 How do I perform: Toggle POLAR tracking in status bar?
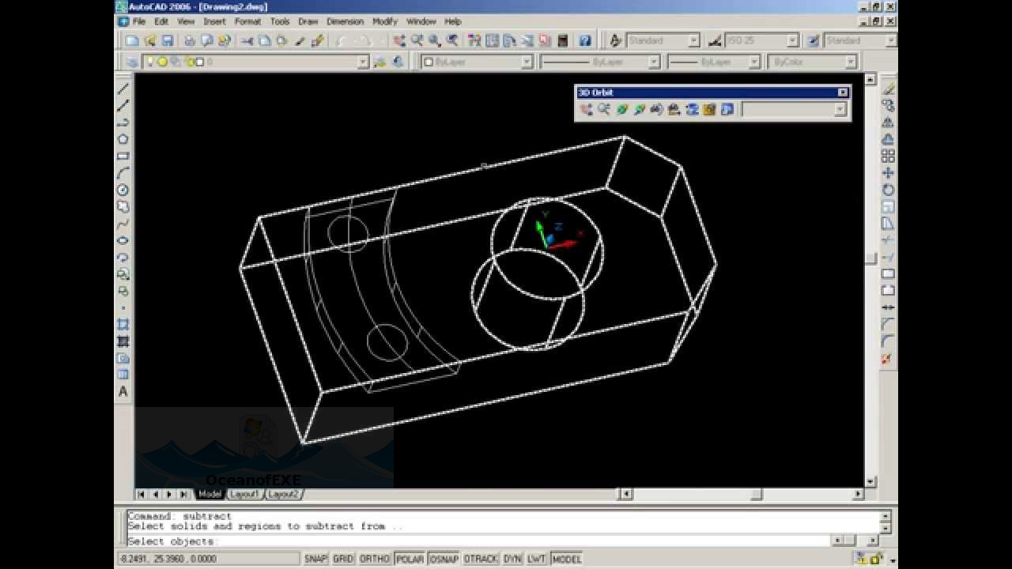coord(410,559)
